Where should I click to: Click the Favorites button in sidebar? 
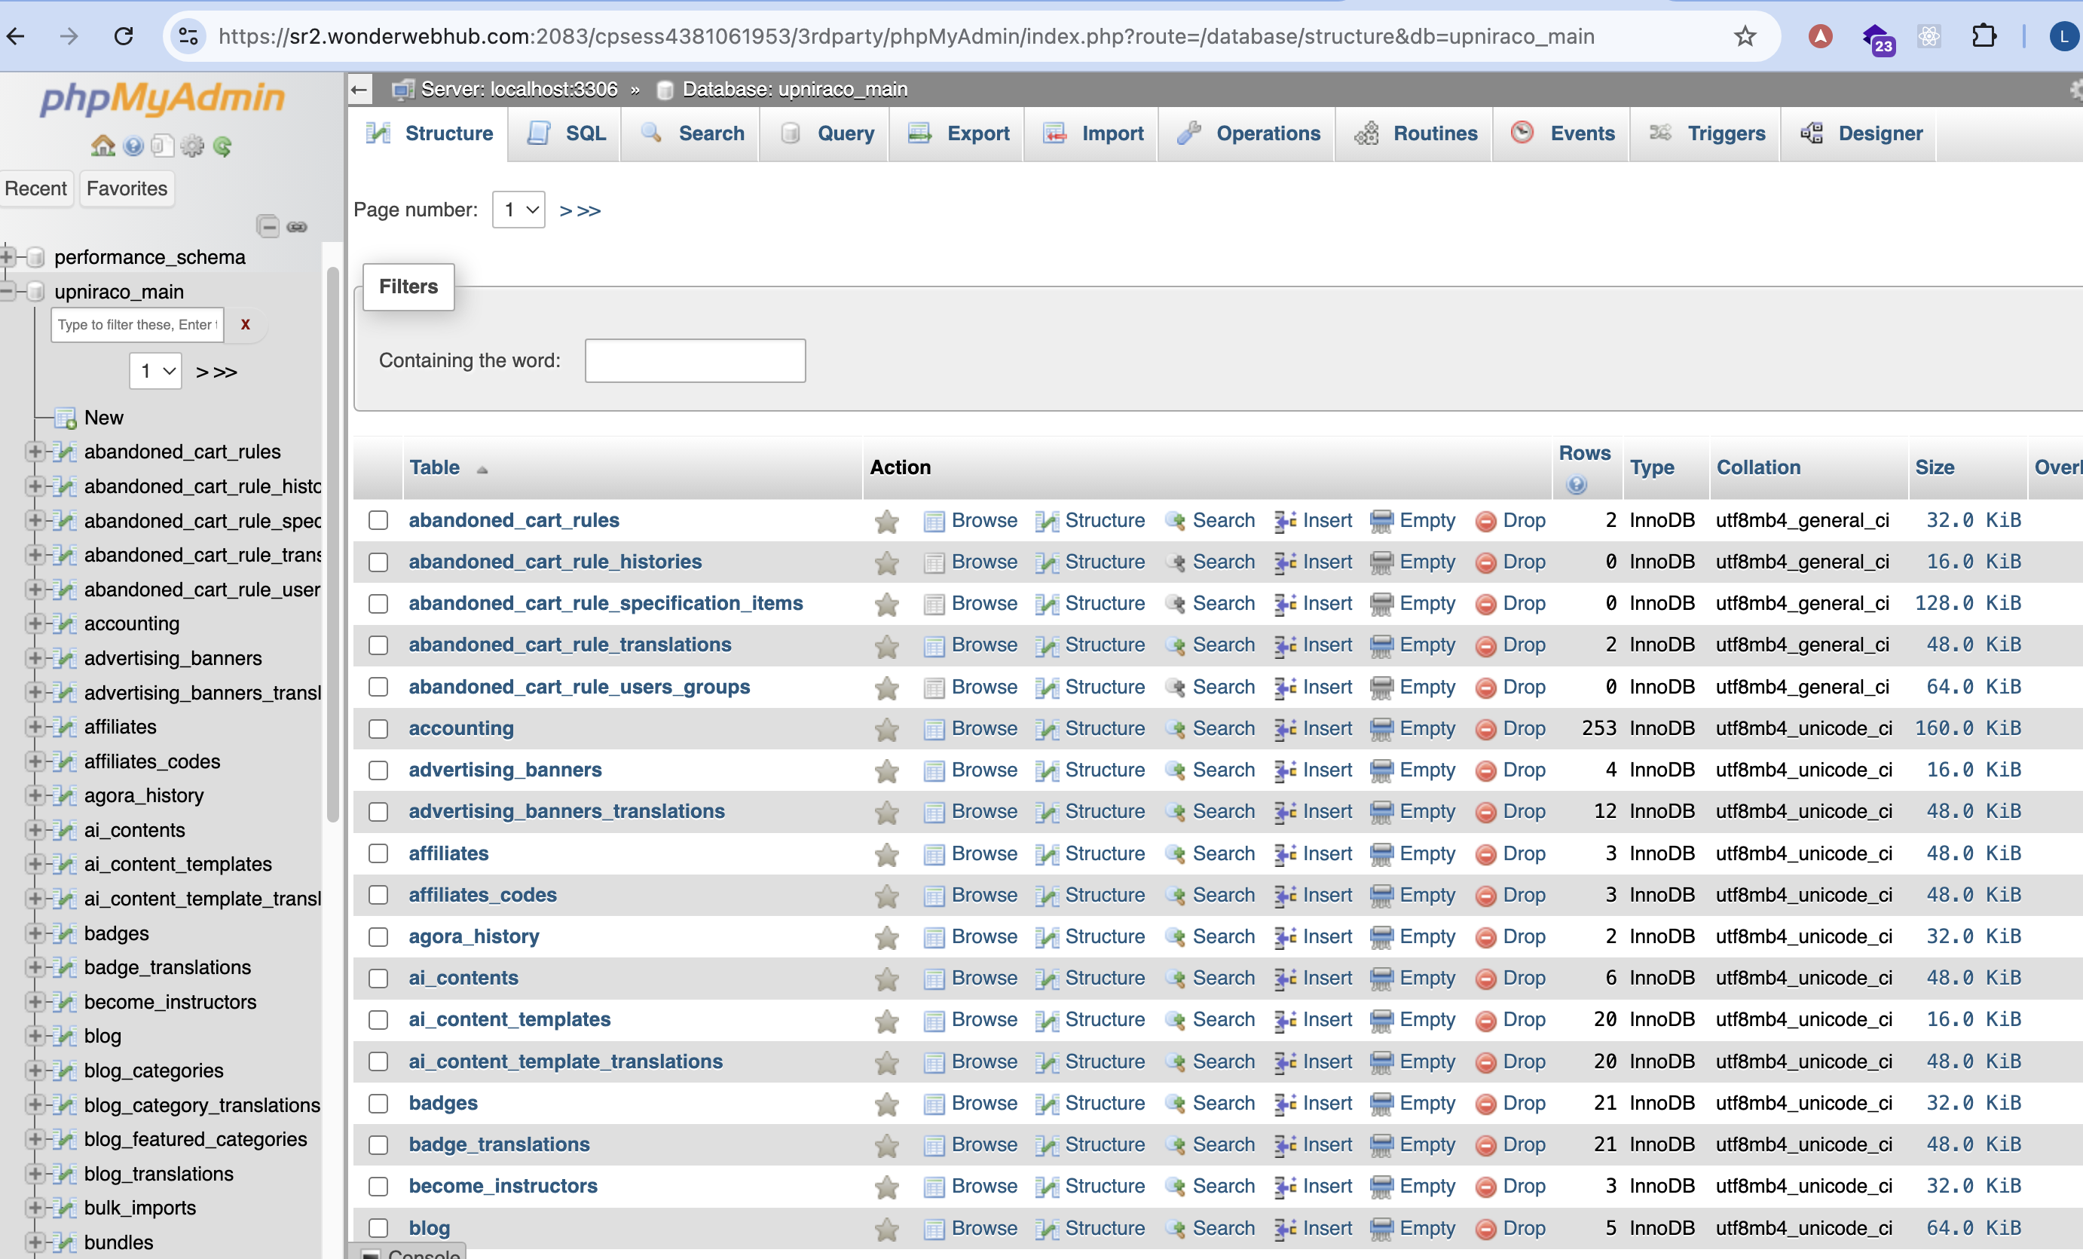point(127,188)
